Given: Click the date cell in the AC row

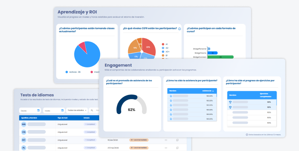Looking at the screenshot, I should click(x=113, y=140).
